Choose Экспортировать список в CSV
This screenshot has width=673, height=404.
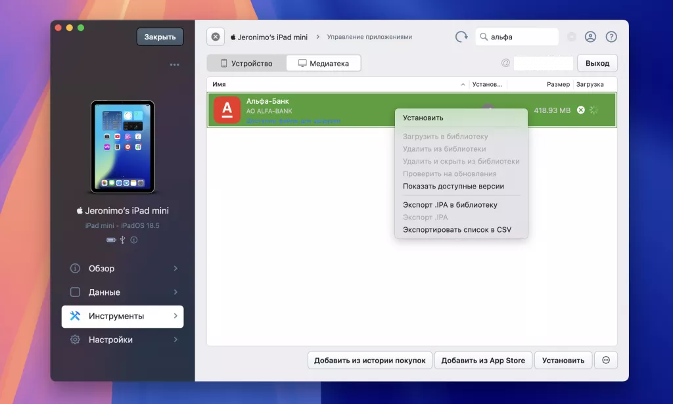(456, 230)
